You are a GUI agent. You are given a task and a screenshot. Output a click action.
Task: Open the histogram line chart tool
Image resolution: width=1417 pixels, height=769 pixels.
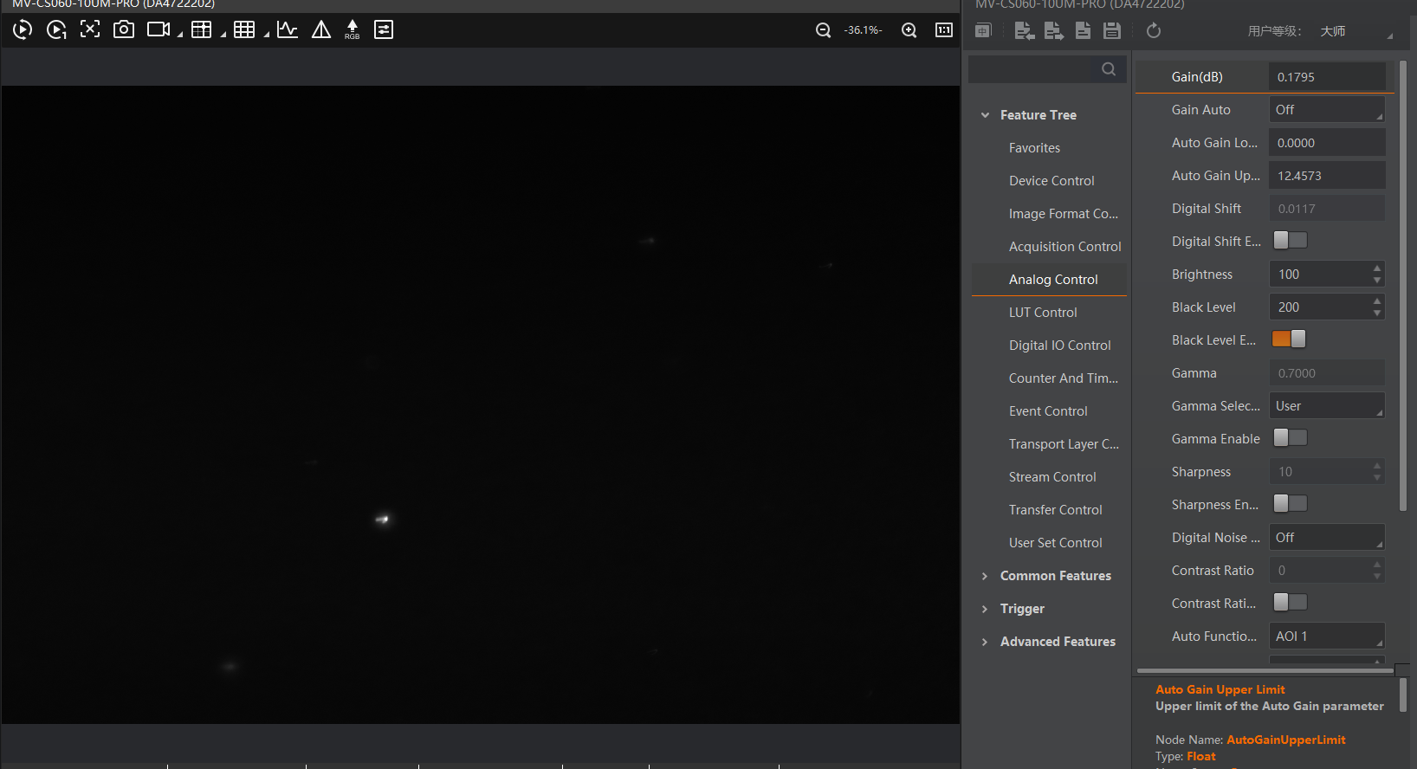288,29
